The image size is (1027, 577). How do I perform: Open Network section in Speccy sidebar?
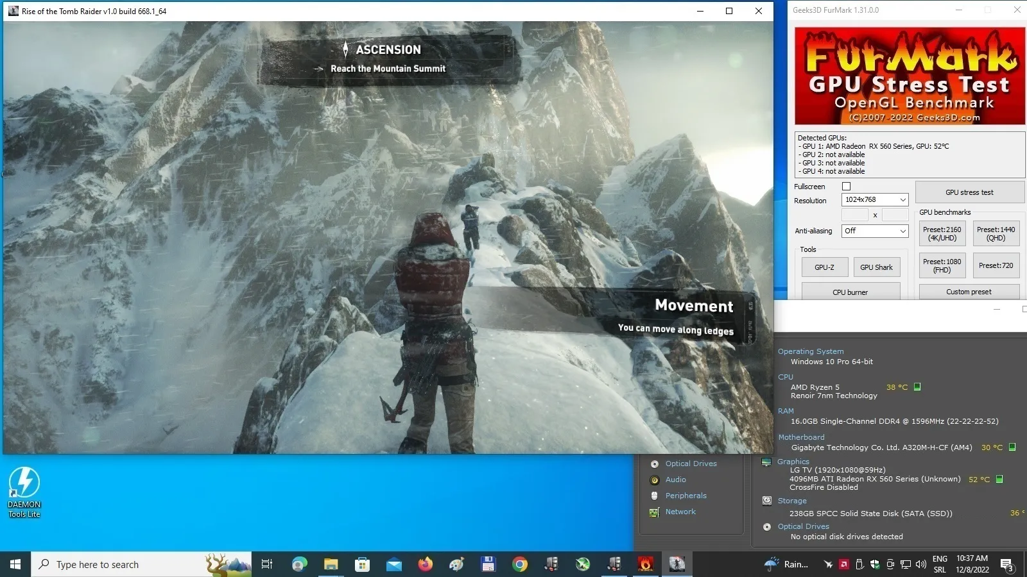pos(680,512)
